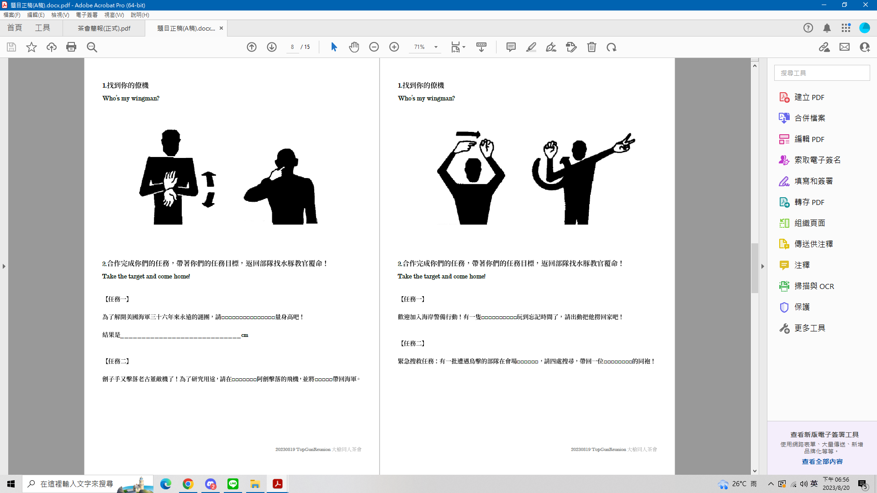Viewport: 877px width, 493px height.
Task: Click the share with others person icon
Action: point(865,47)
